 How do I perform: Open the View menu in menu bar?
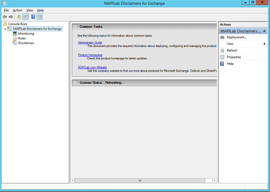pos(30,10)
